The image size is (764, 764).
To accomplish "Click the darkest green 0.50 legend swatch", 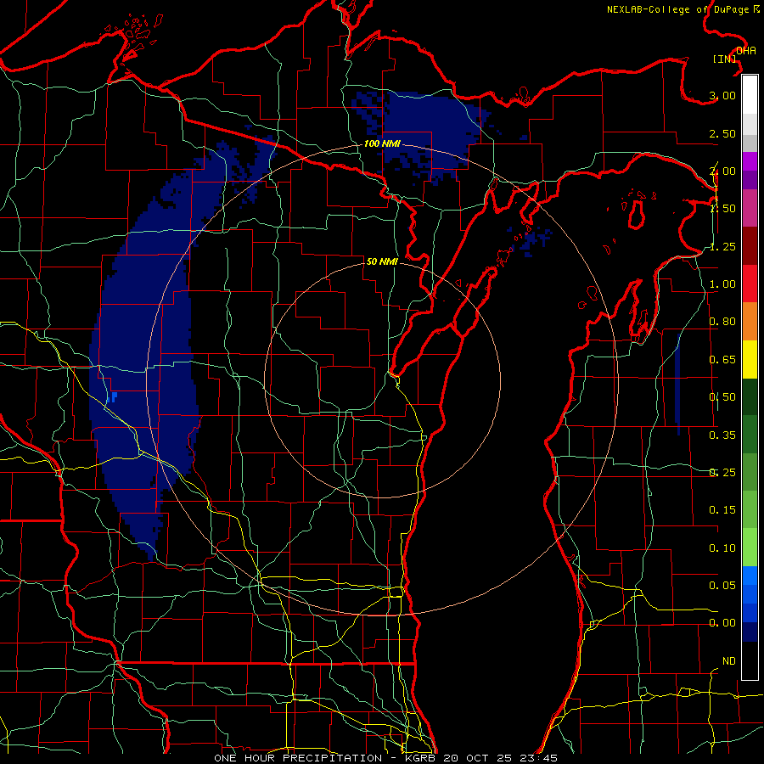I will point(750,396).
